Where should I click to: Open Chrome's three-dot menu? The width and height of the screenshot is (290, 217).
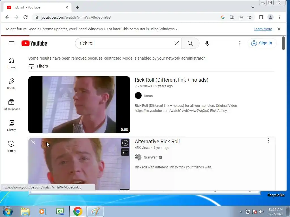[280, 17]
